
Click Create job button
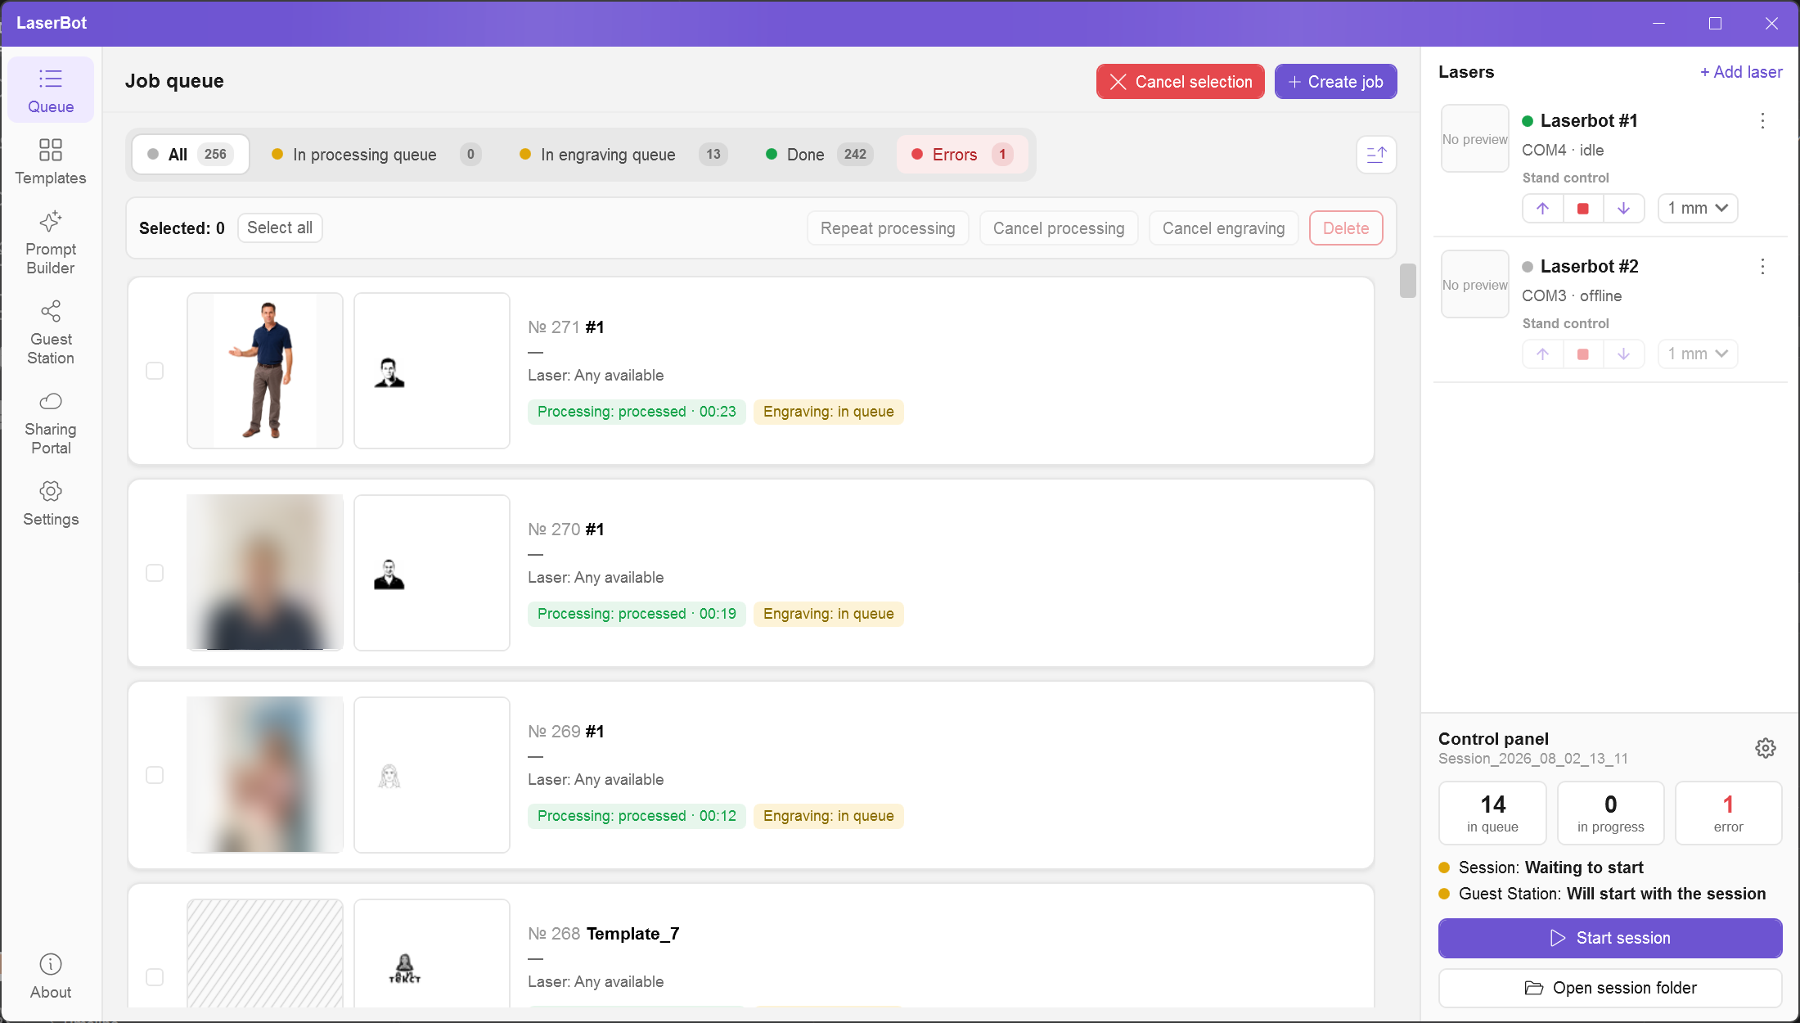tap(1336, 82)
